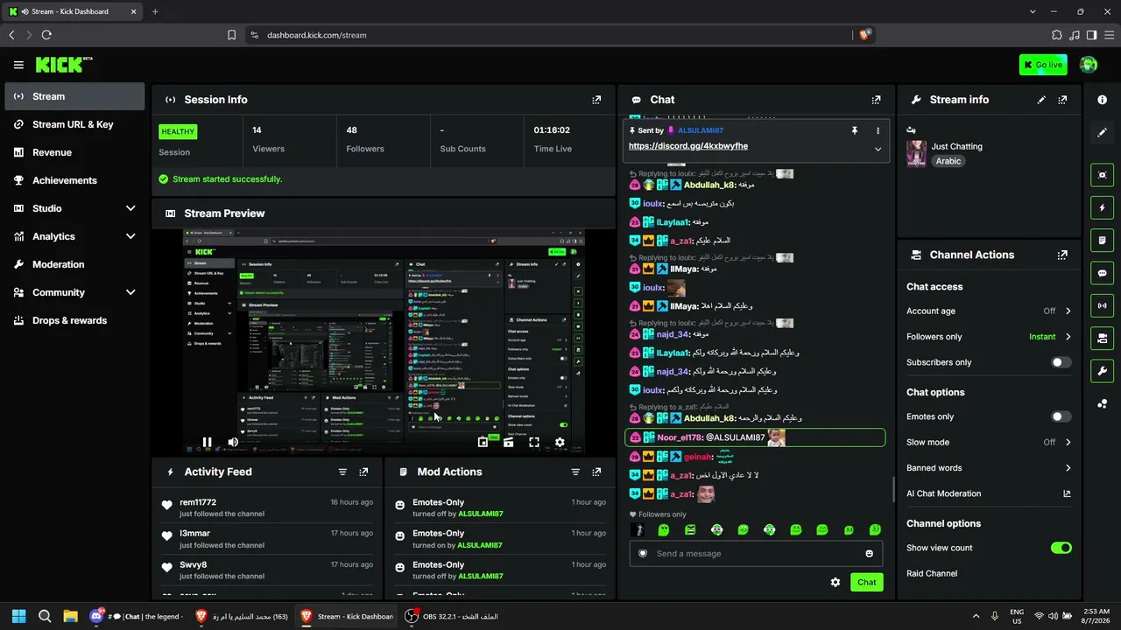Pop out the Stream info panel
The image size is (1121, 630).
tap(1062, 100)
